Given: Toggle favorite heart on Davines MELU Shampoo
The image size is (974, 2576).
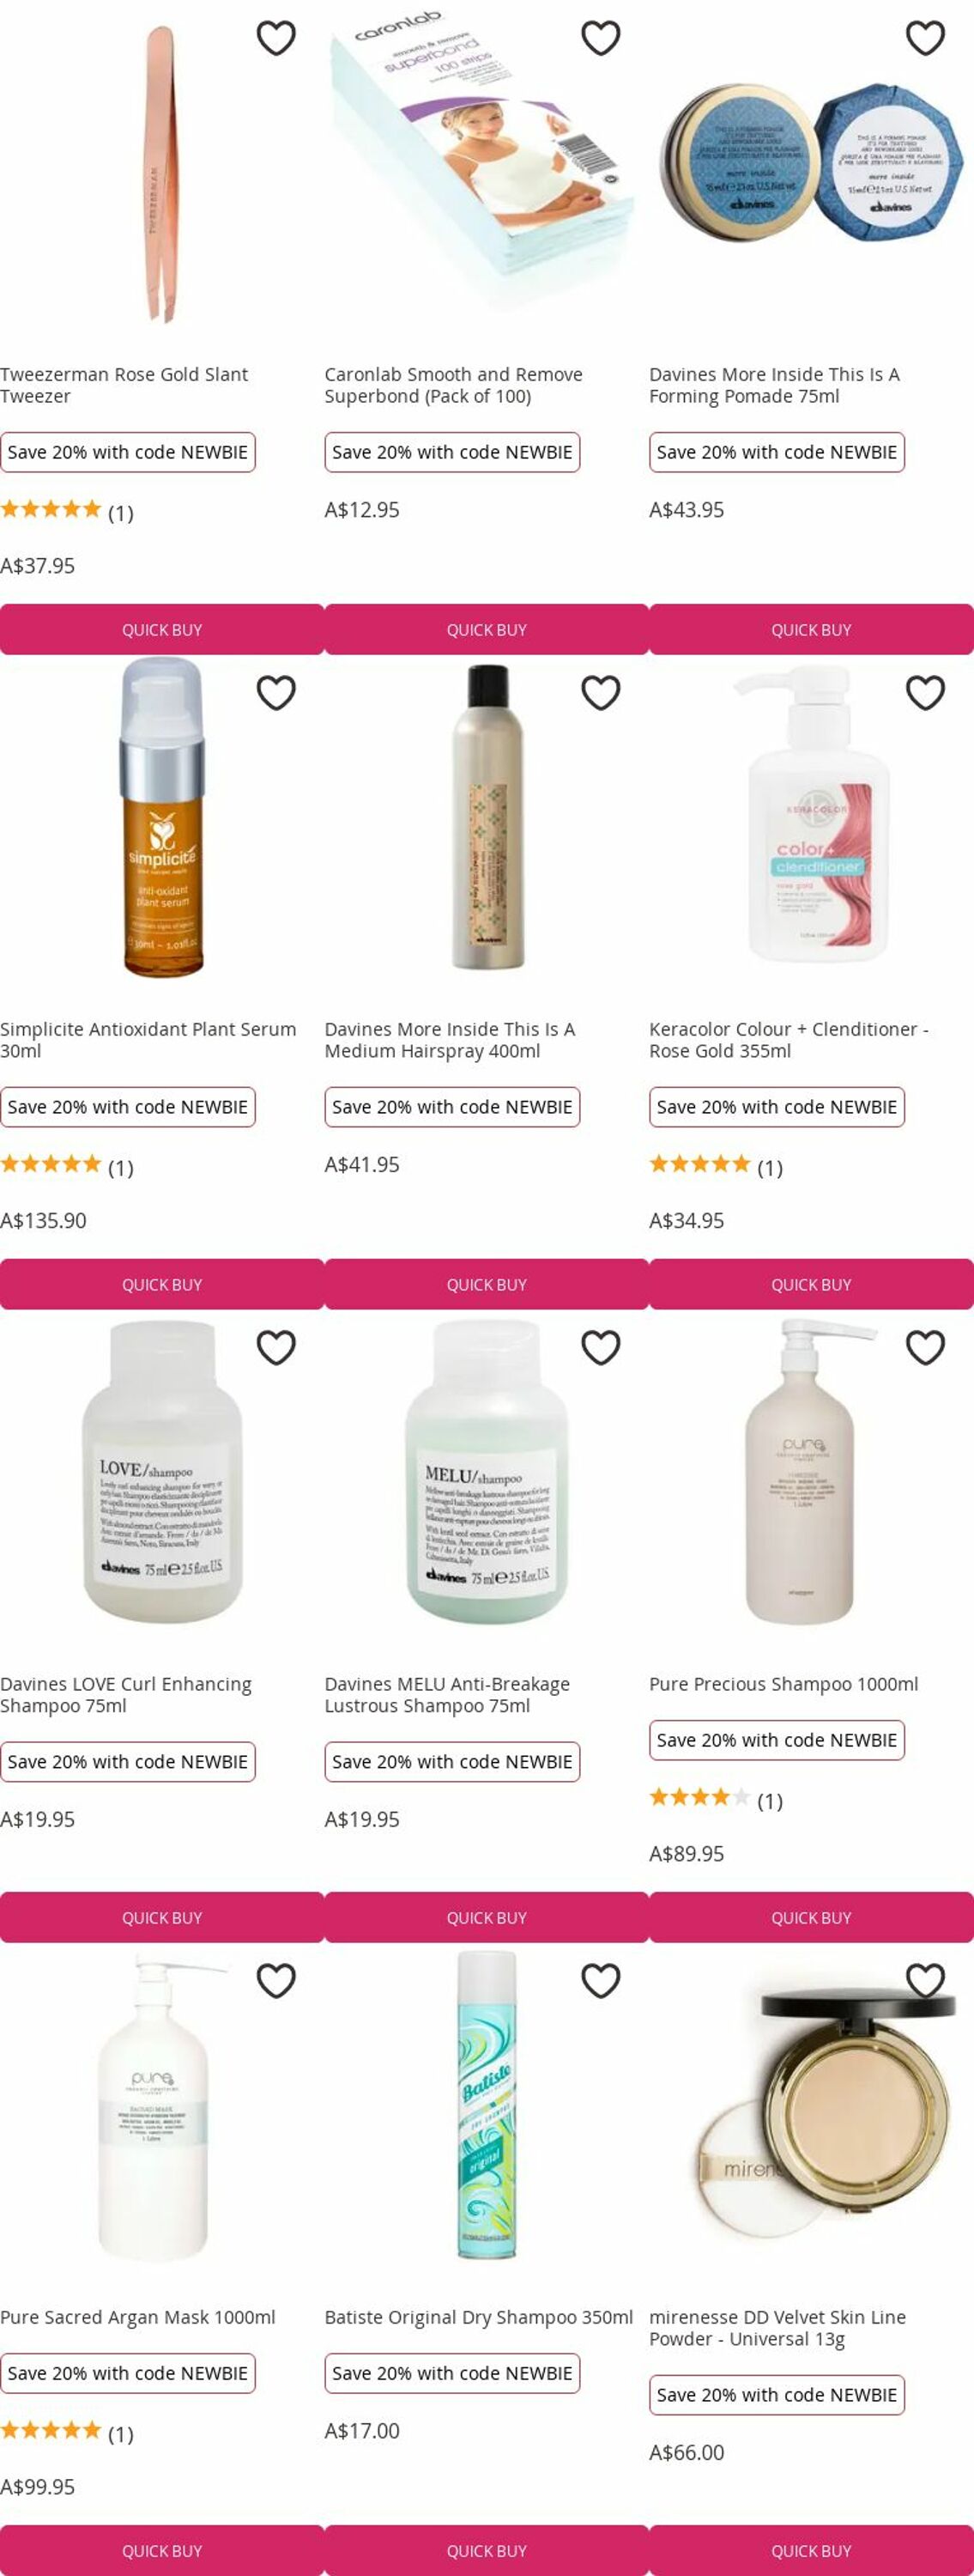Looking at the screenshot, I should 601,1348.
